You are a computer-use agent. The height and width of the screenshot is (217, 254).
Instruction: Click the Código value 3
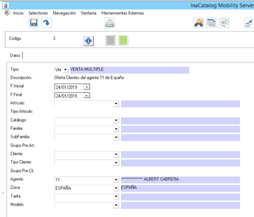[x=54, y=38]
